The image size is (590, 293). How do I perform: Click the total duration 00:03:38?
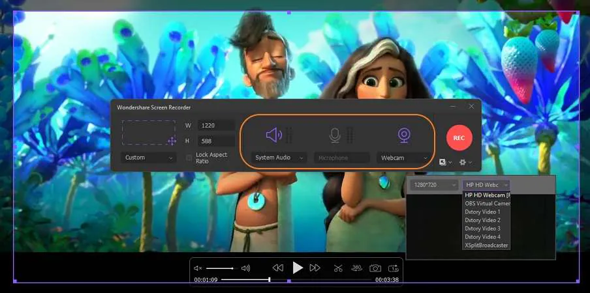click(x=387, y=280)
